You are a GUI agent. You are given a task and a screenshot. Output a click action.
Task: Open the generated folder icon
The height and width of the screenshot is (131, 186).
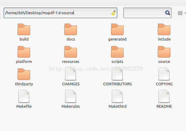coord(117,29)
